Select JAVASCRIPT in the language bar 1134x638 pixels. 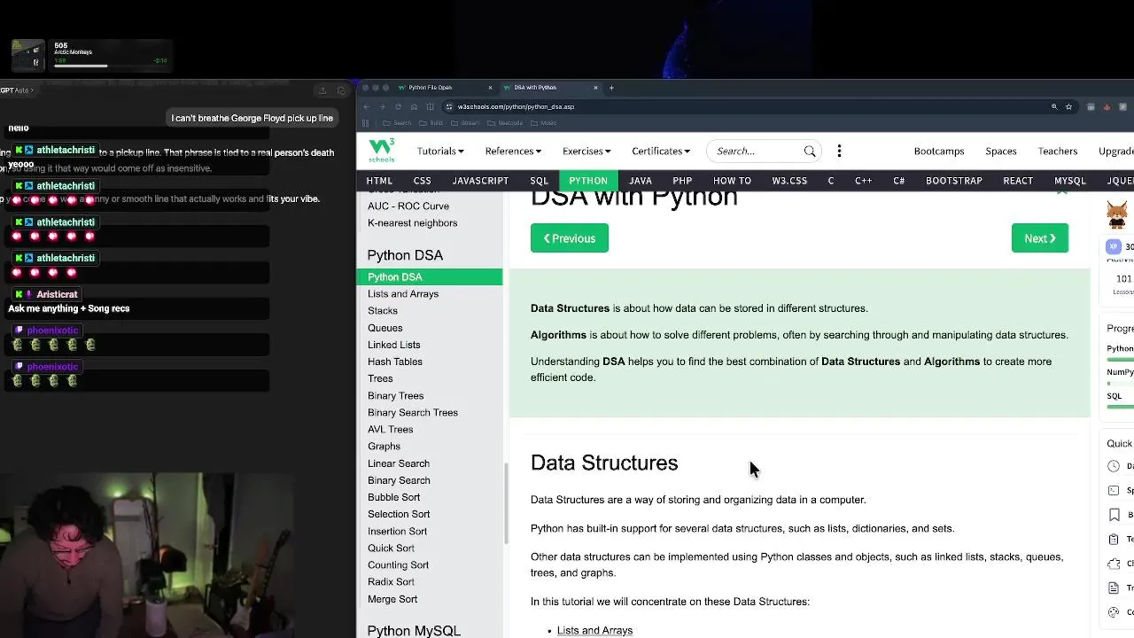coord(480,181)
